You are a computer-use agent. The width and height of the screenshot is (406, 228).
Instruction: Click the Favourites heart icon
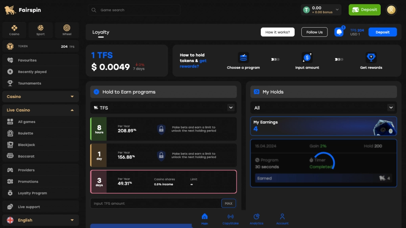pyautogui.click(x=10, y=60)
